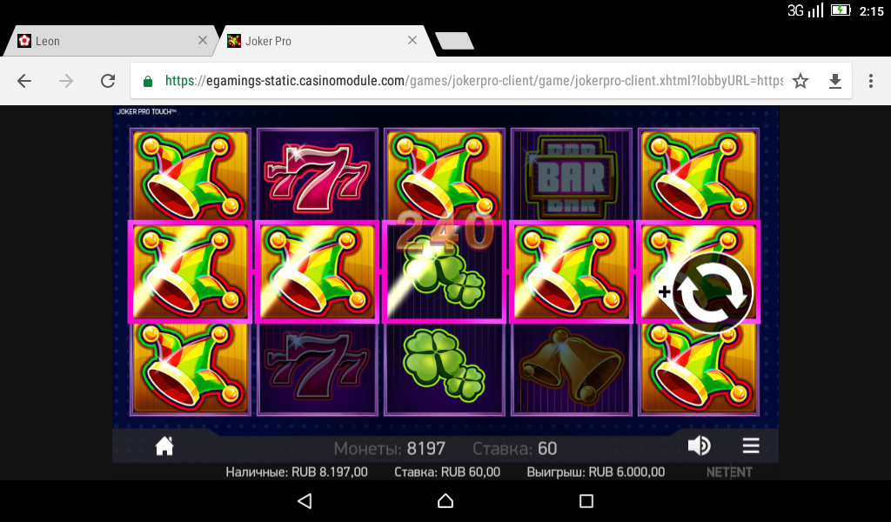Bookmark this page with the star icon
Screen dimensions: 891x522
click(801, 81)
